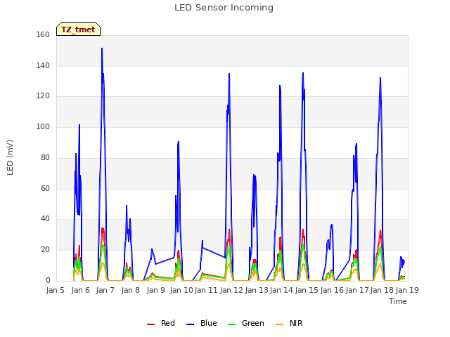Click the Jan 8 x-axis tick label

(131, 290)
